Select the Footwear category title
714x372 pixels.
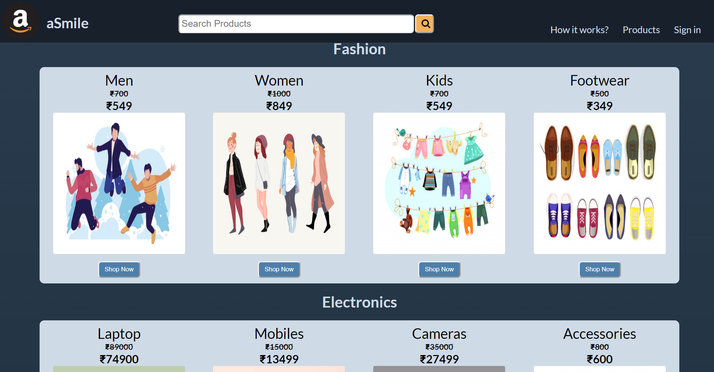600,81
